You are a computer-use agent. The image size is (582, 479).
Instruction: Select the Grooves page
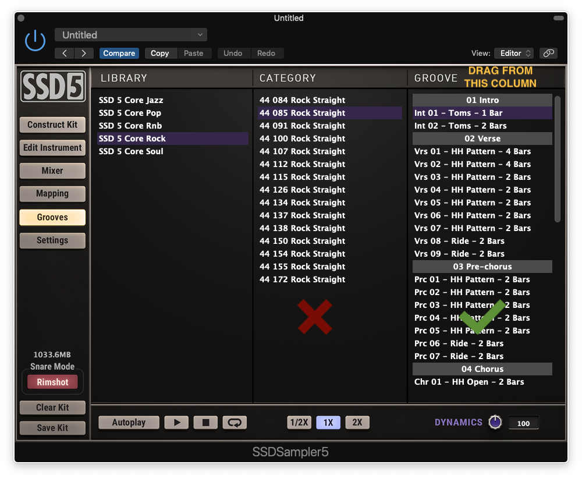point(52,217)
